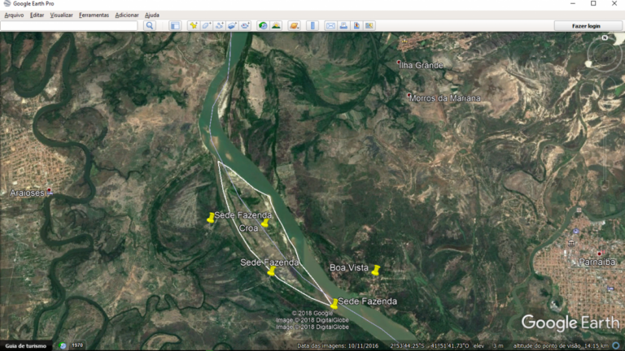
Task: Select the add image overlay tool
Action: (x=232, y=26)
